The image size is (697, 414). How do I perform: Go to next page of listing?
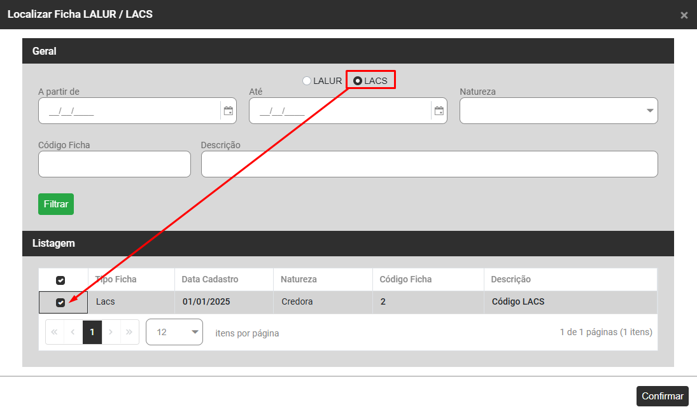[x=111, y=332]
